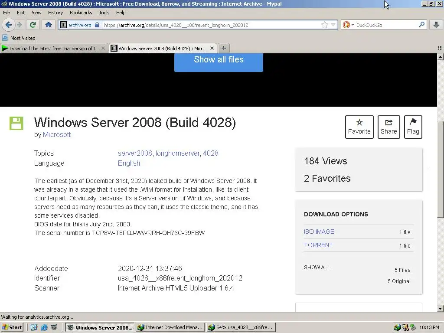Image resolution: width=444 pixels, height=333 pixels.
Task: Open the Edit menu
Action: click(21, 13)
